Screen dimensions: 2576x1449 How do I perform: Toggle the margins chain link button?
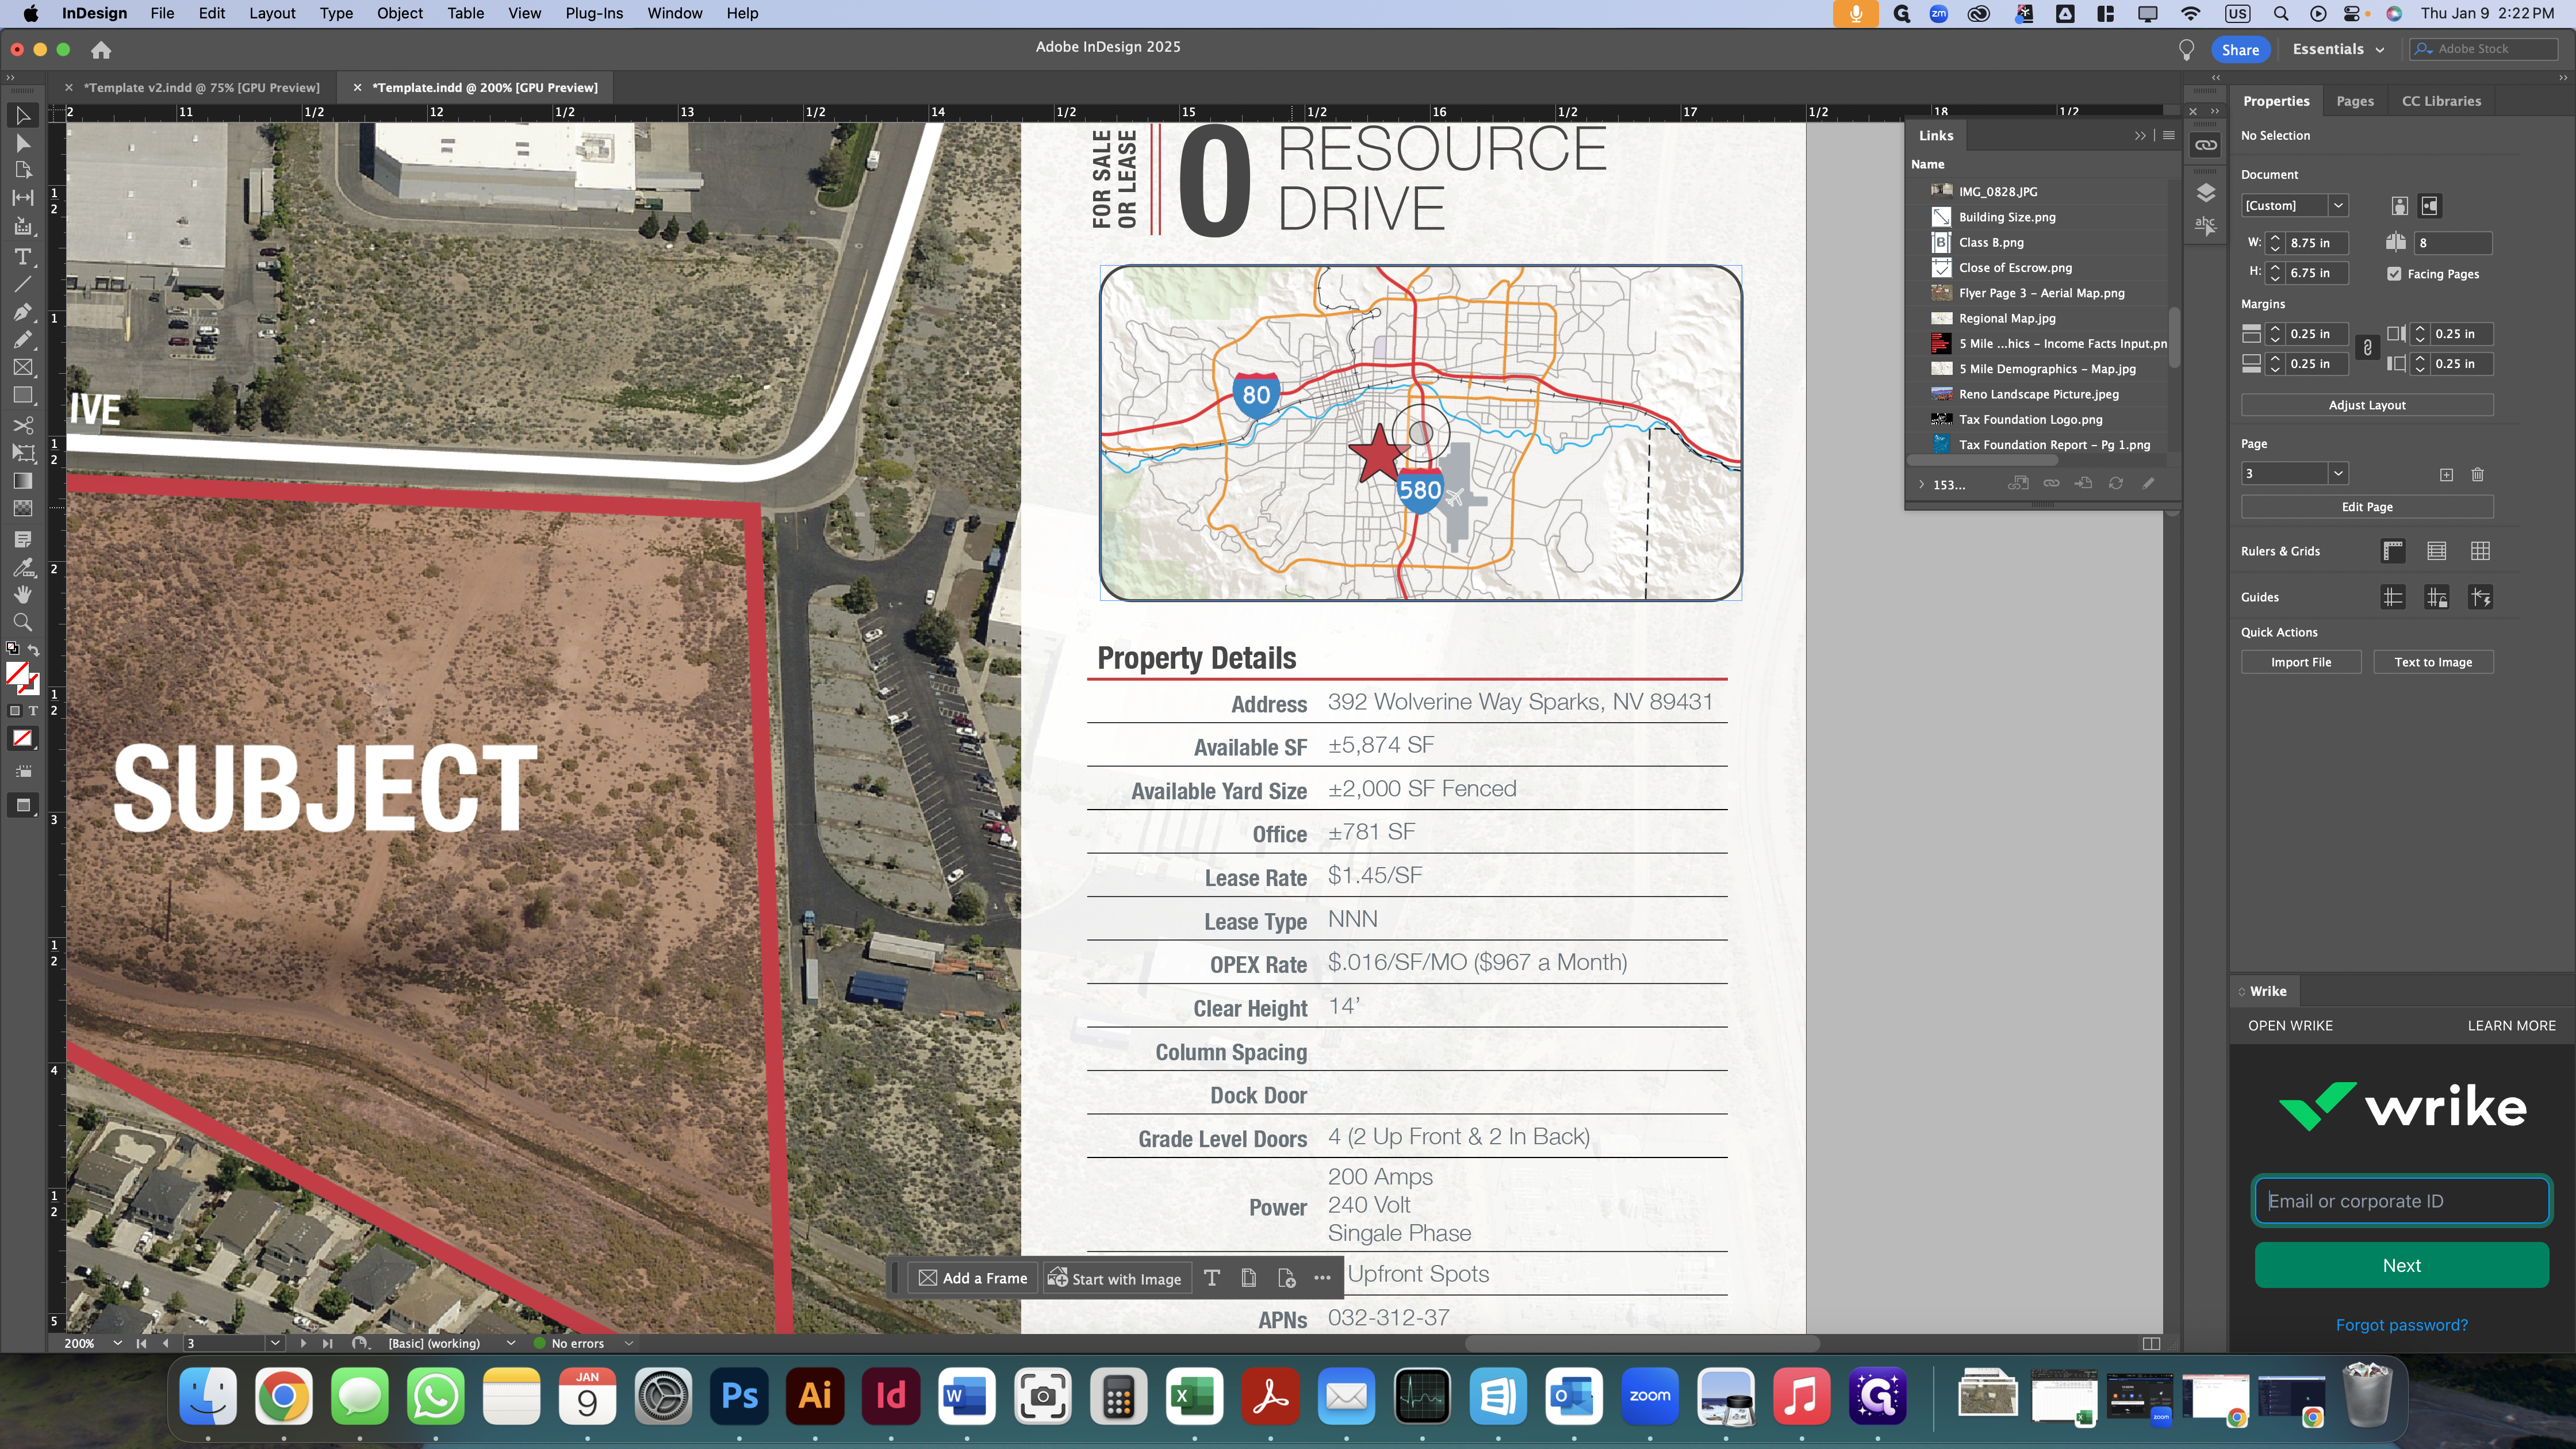pyautogui.click(x=2367, y=348)
